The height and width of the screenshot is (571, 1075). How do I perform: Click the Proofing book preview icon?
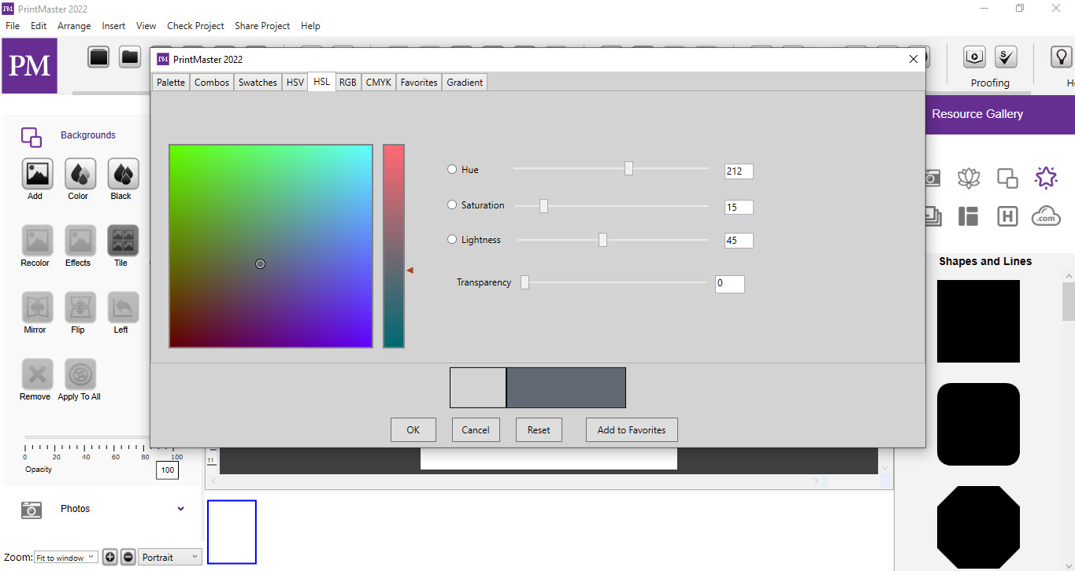tap(975, 57)
